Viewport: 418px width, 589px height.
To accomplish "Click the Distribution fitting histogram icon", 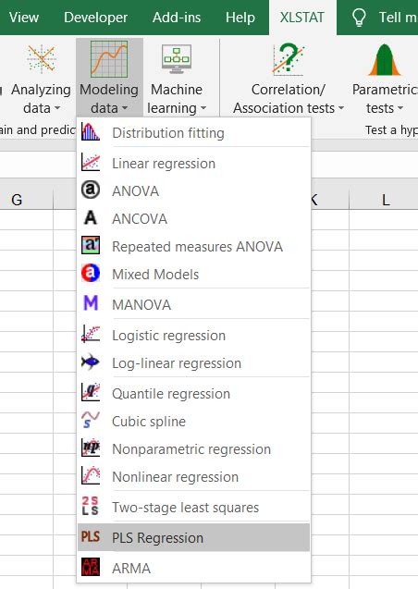I will (91, 132).
